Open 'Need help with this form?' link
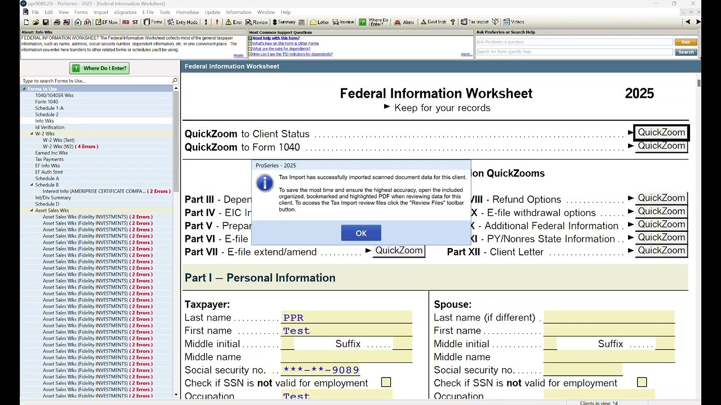The height and width of the screenshot is (405, 721). pos(276,38)
